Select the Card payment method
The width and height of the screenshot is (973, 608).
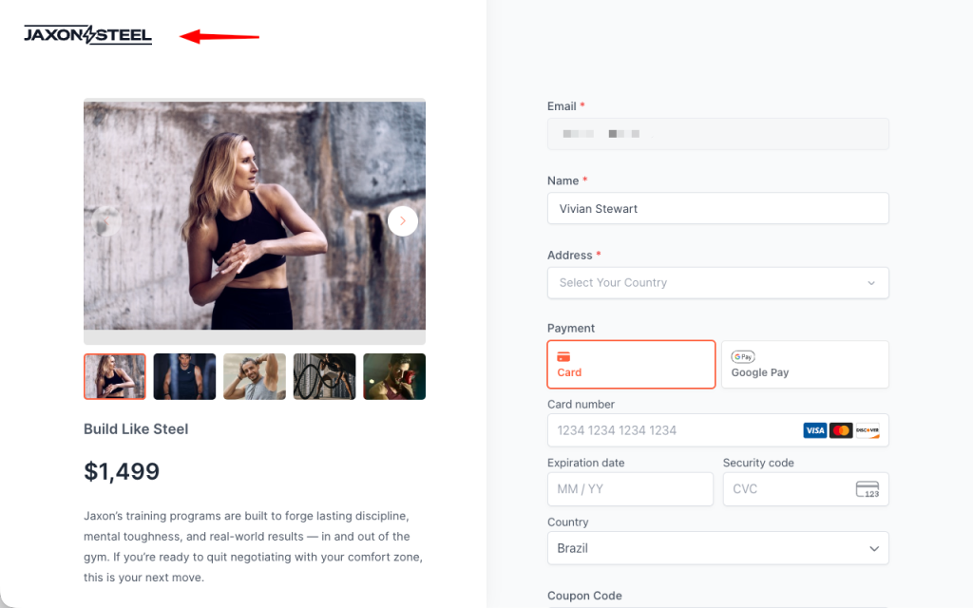631,364
